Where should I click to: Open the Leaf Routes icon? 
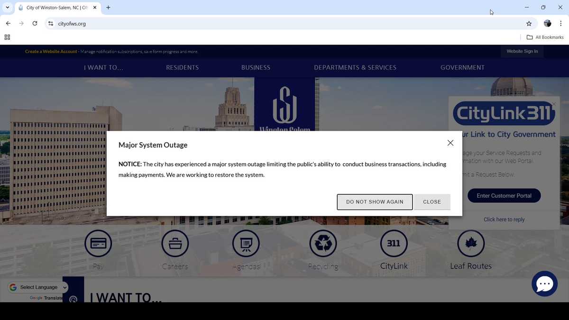[471, 243]
